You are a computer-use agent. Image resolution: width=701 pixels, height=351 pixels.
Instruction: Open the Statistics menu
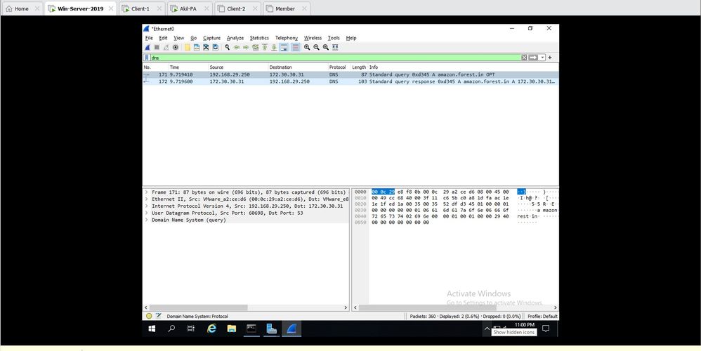[x=259, y=38]
